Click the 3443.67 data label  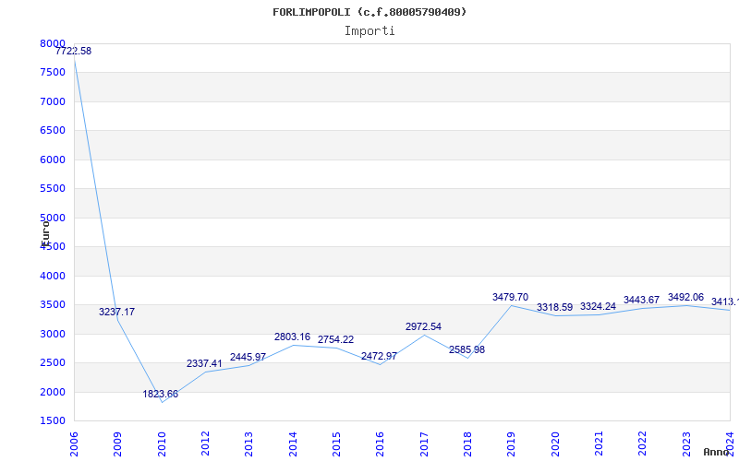(641, 300)
